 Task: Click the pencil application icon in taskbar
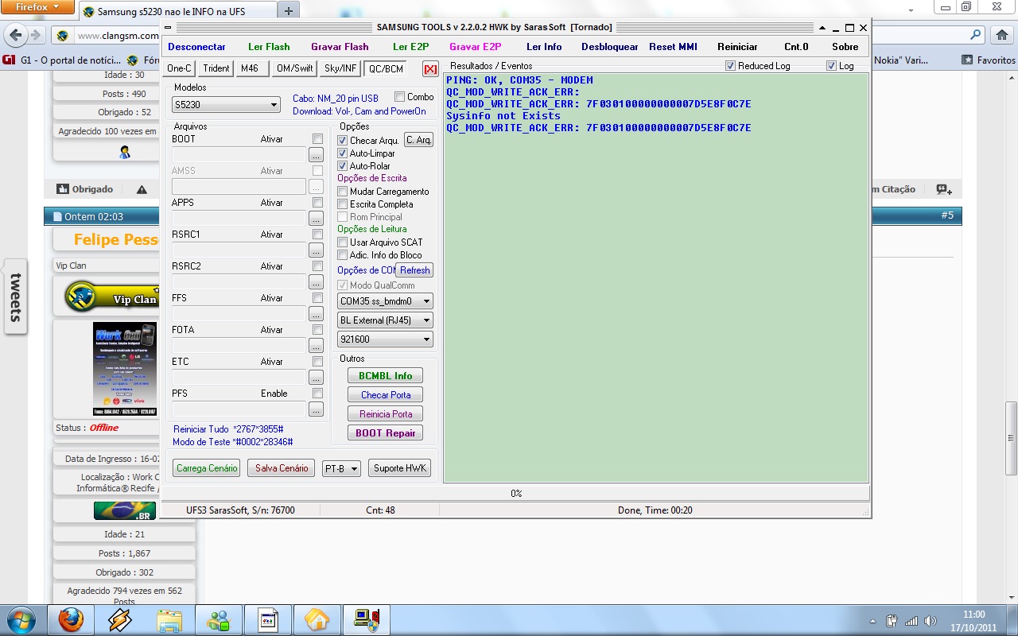point(120,619)
